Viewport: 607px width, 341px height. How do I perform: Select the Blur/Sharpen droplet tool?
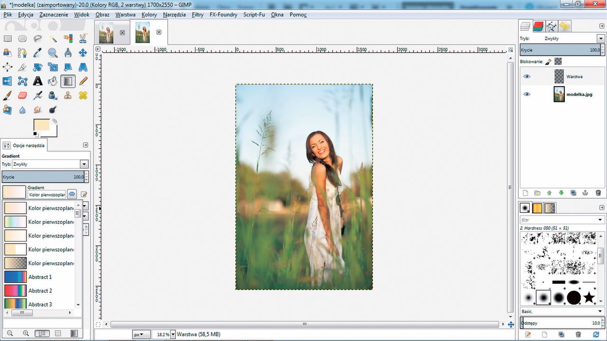click(22, 110)
